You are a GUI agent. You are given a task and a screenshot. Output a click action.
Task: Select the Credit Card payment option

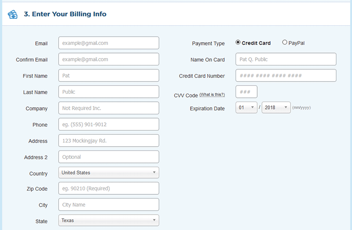click(x=238, y=42)
